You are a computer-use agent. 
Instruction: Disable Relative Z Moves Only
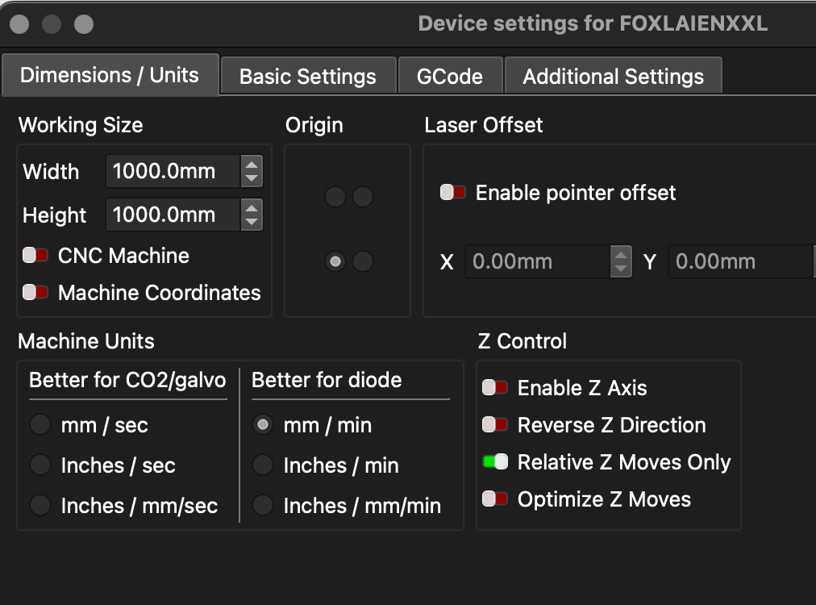pyautogui.click(x=494, y=462)
